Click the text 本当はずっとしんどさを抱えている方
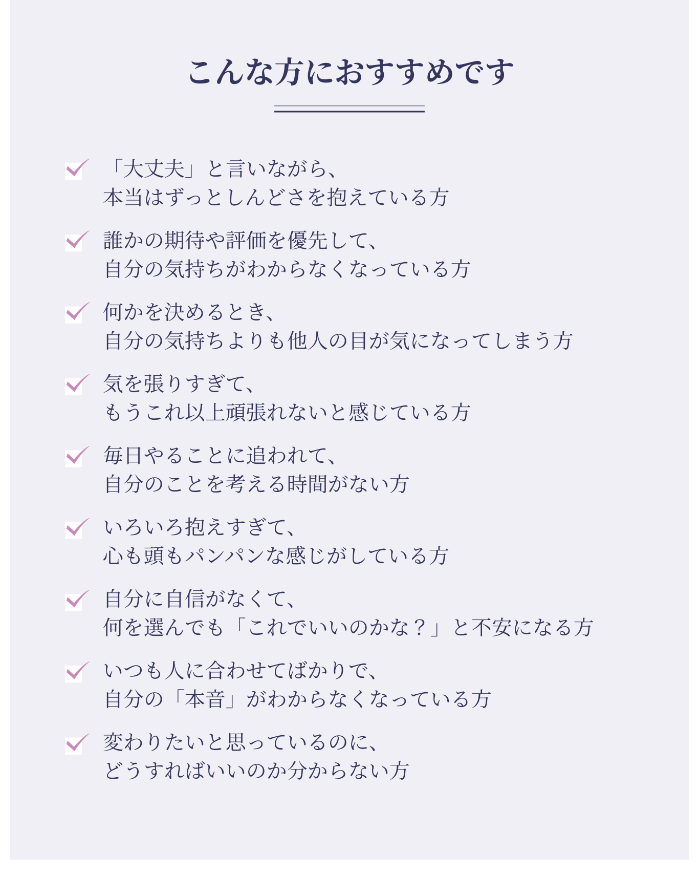 click(276, 198)
